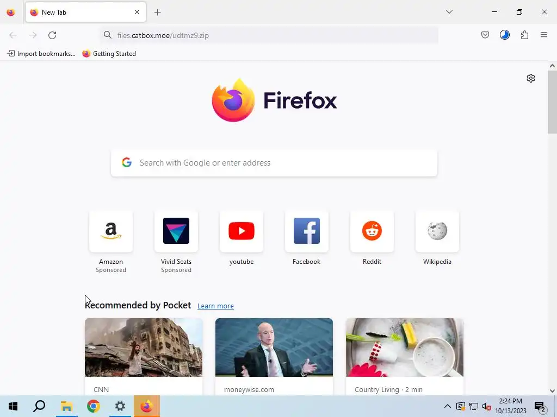Viewport: 557px width, 417px height.
Task: Expand the list all tabs chevron
Action: pyautogui.click(x=449, y=12)
